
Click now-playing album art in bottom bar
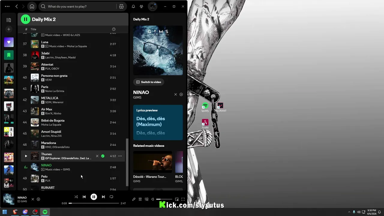click(9, 199)
